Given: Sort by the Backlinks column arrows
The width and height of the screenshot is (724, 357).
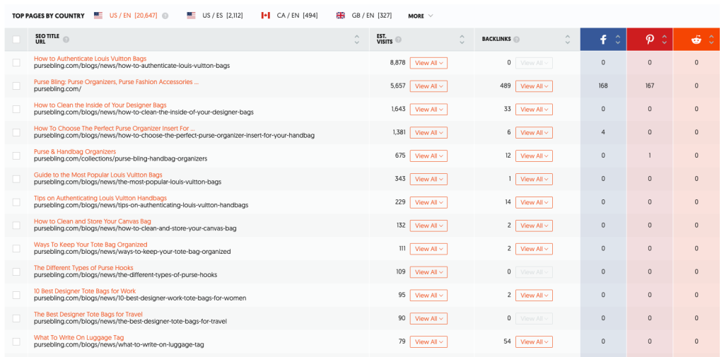Looking at the screenshot, I should click(568, 40).
